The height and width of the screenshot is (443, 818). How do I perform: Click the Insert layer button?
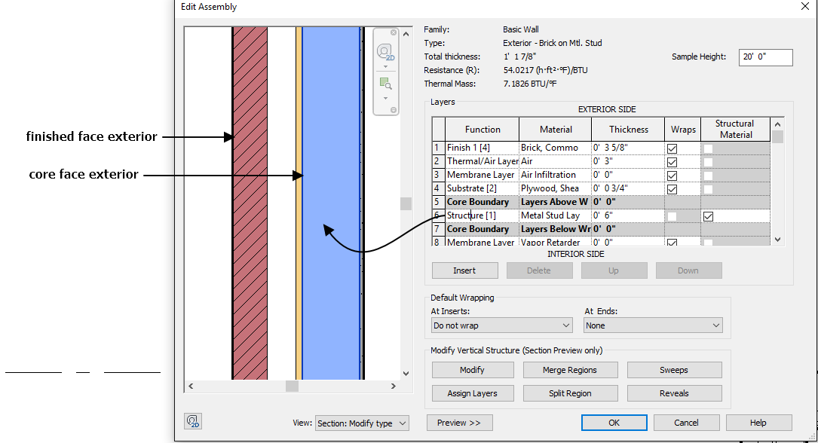pyautogui.click(x=465, y=270)
